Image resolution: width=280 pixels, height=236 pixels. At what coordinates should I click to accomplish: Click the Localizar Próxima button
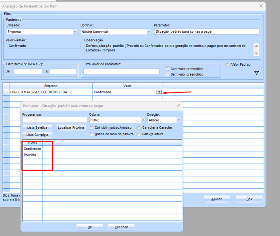coord(71,127)
